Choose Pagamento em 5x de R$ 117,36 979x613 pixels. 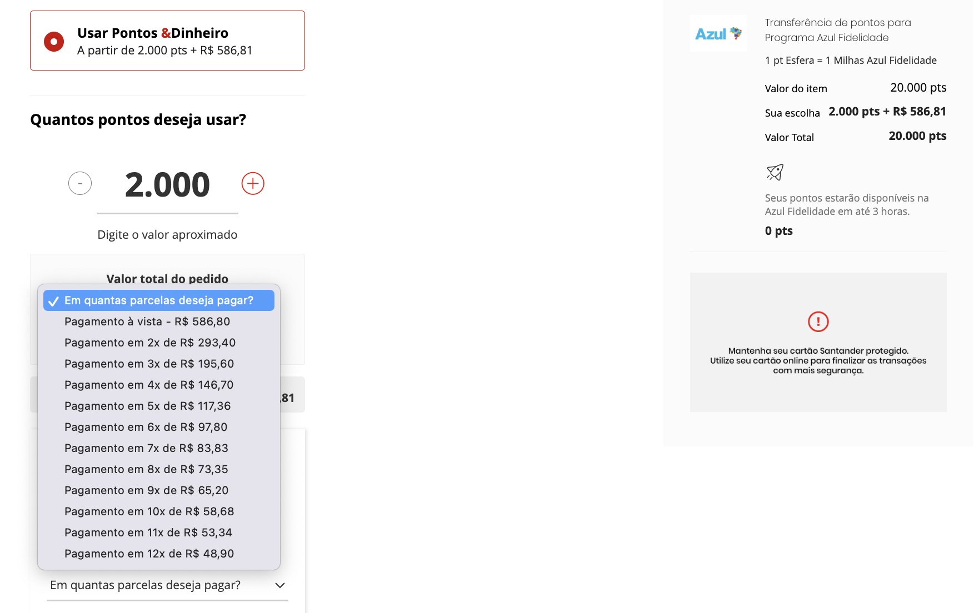click(159, 406)
